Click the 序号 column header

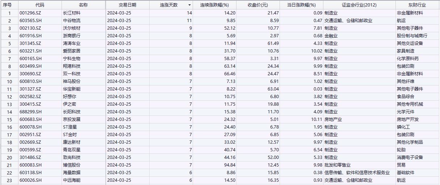[7, 5]
